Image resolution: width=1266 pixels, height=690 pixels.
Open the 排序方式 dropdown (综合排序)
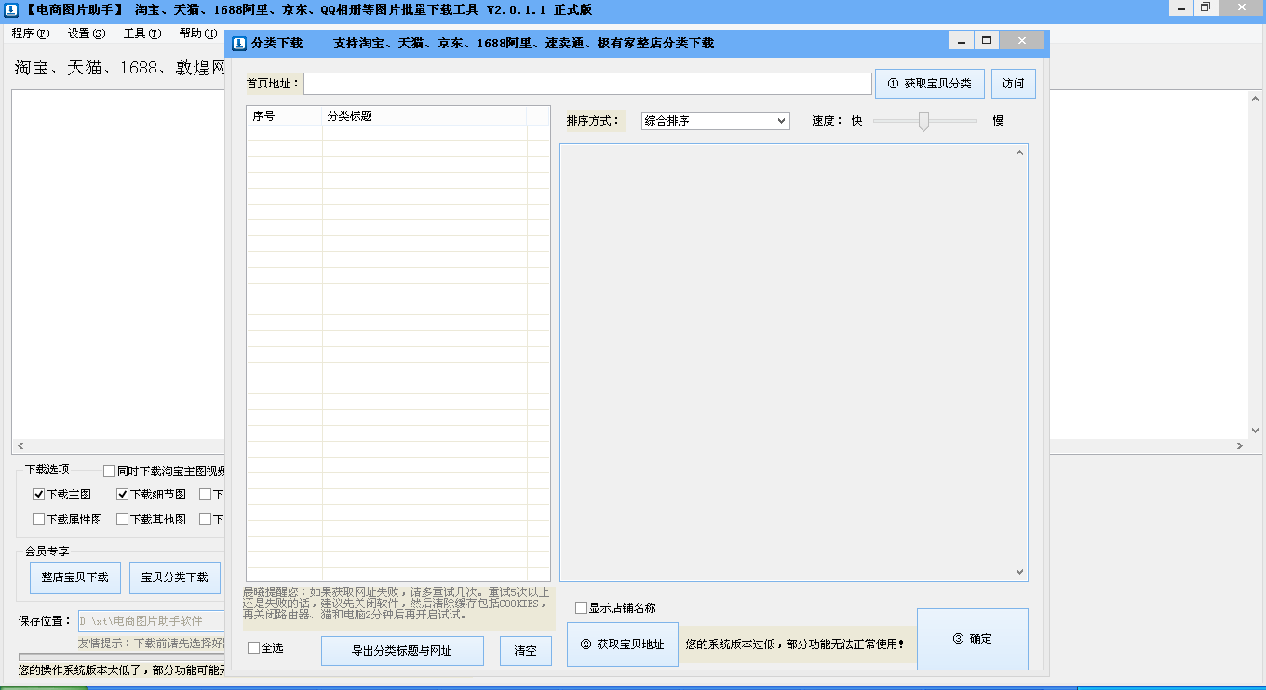[x=715, y=121]
